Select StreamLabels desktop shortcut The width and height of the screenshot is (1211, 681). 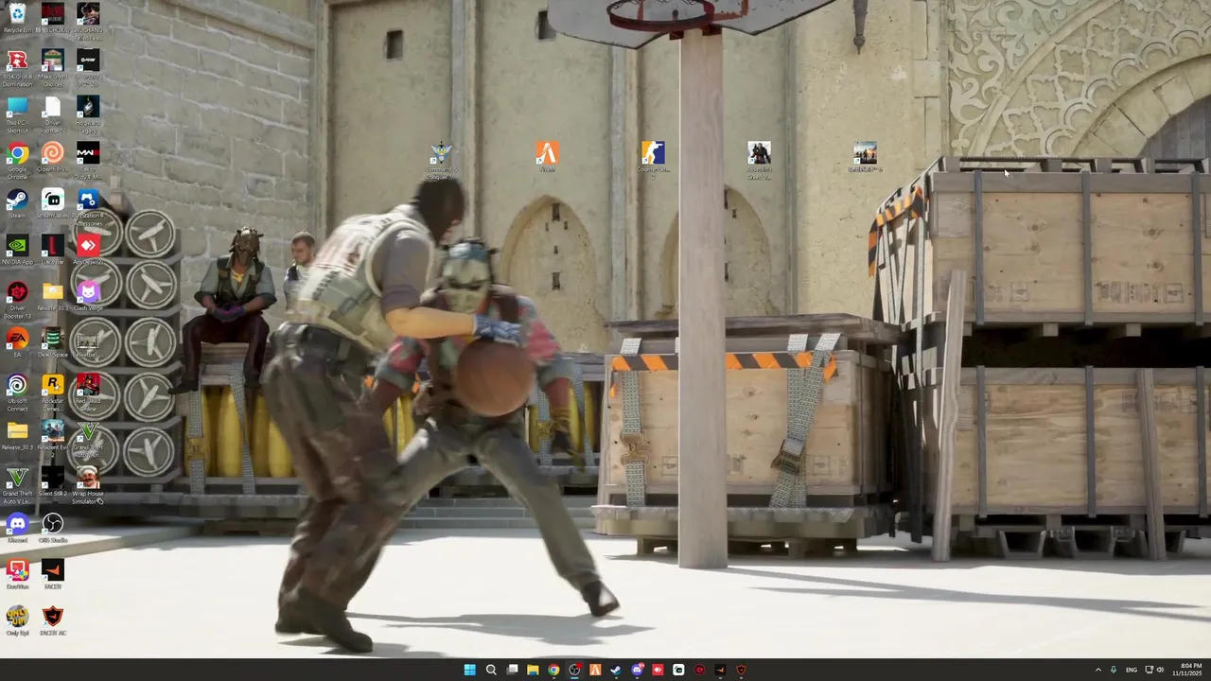(x=53, y=203)
